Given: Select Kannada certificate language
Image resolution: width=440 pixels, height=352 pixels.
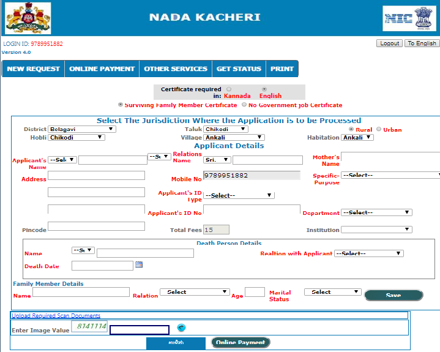Looking at the screenshot, I should [x=229, y=89].
